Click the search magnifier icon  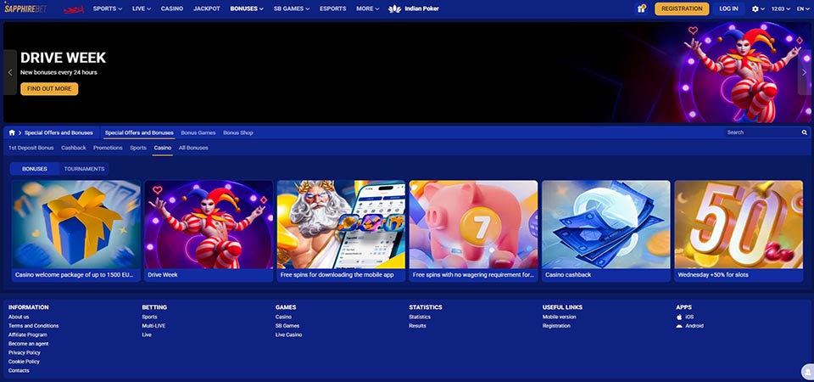coord(805,132)
